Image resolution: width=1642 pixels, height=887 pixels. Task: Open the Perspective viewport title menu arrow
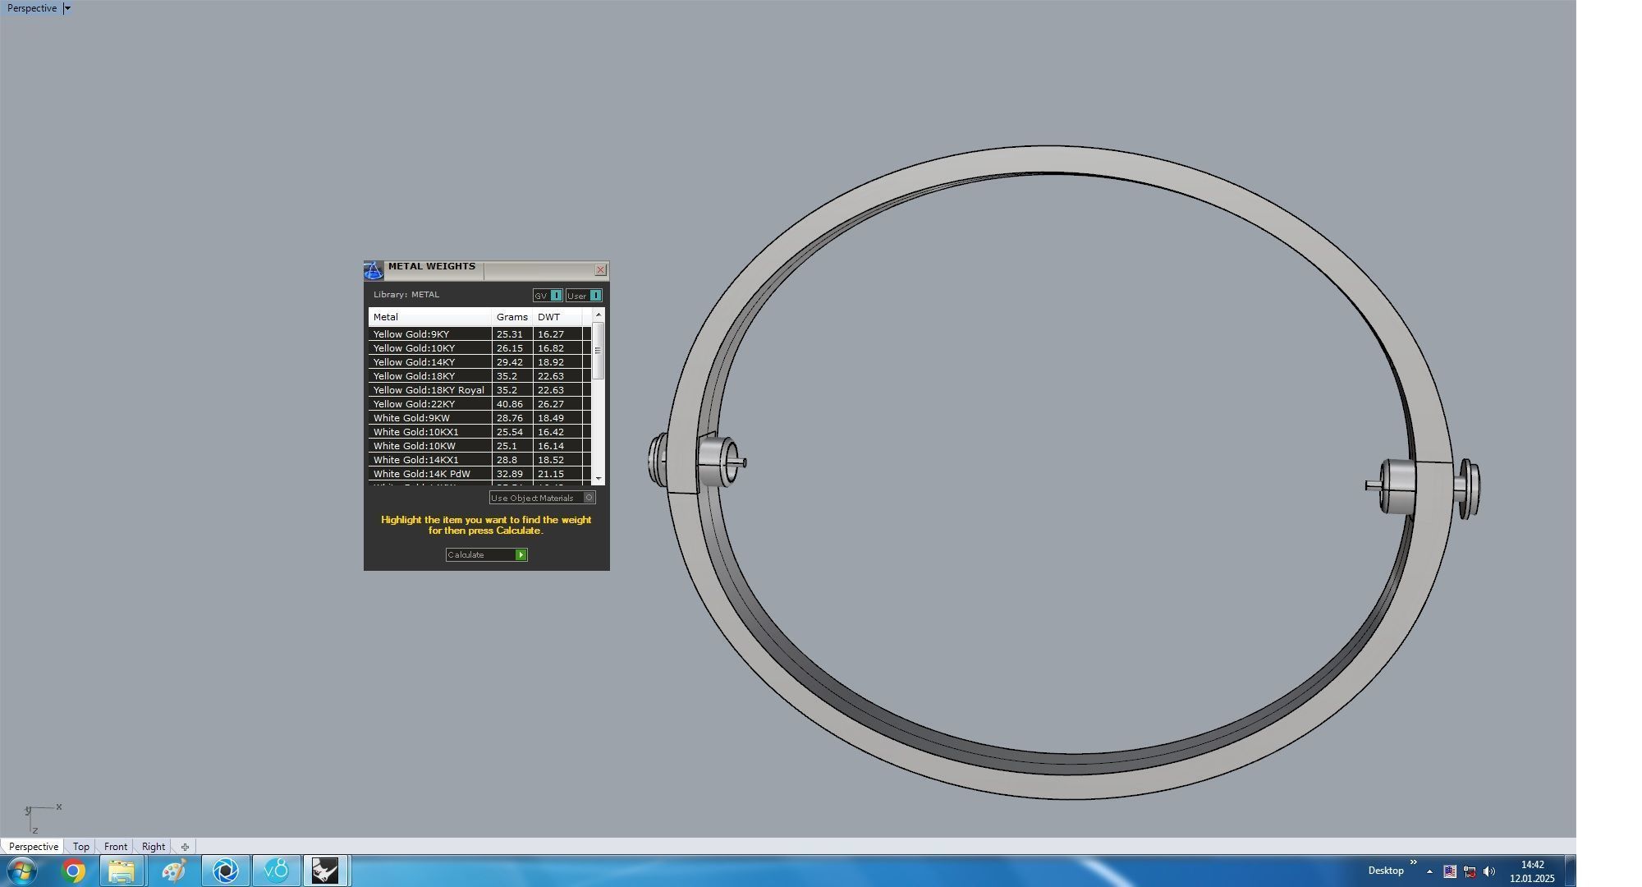[67, 8]
